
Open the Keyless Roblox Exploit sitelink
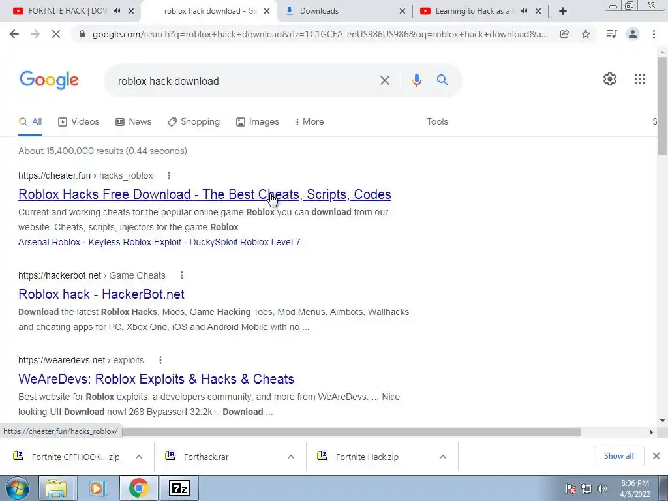click(x=134, y=242)
